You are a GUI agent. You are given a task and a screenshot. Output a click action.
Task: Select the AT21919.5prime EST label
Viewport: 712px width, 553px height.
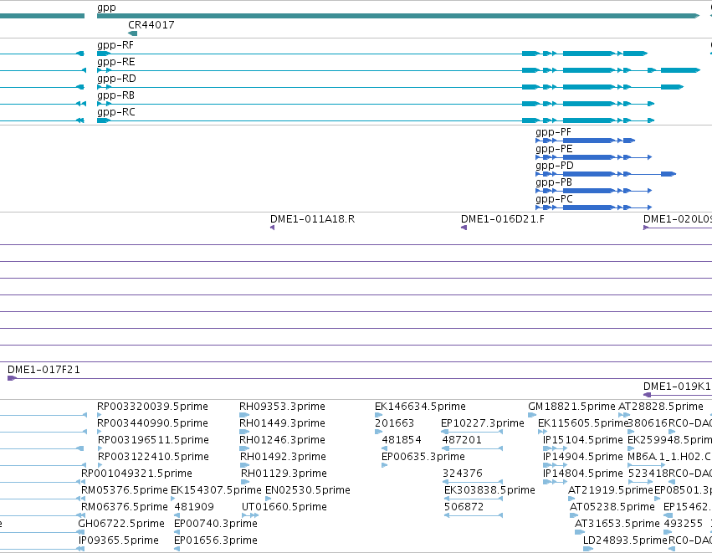[610, 490]
